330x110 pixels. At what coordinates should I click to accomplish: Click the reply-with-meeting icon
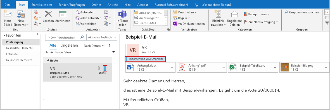click(x=106, y=12)
